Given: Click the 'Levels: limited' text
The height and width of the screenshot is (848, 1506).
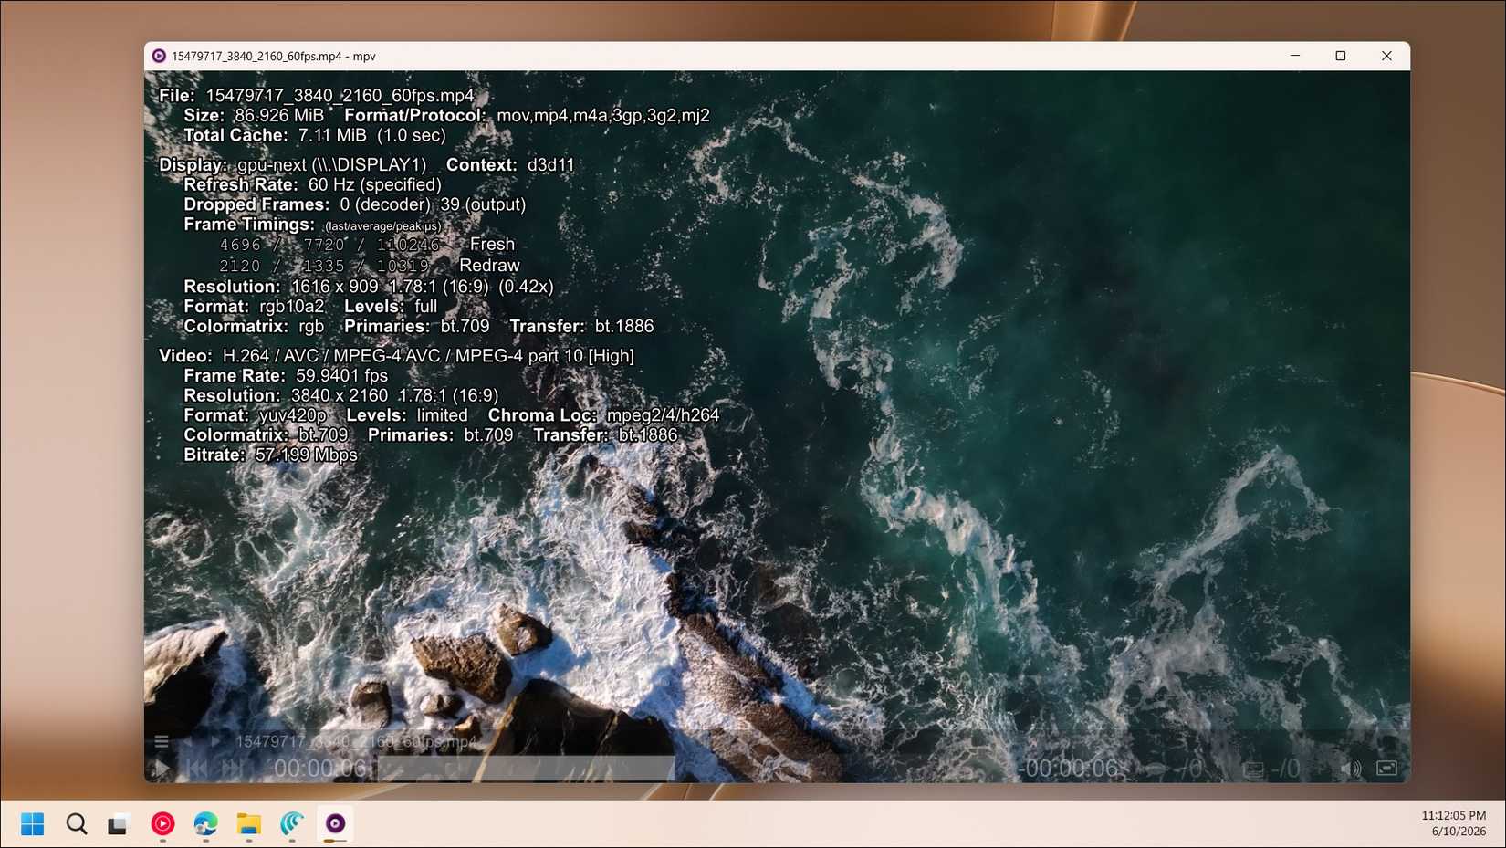Looking at the screenshot, I should click(x=407, y=415).
